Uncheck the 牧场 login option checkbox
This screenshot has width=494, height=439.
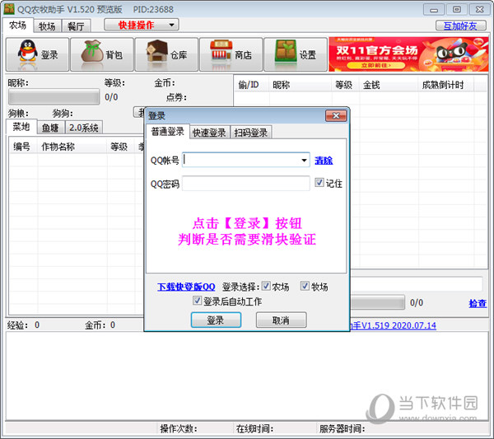point(305,287)
